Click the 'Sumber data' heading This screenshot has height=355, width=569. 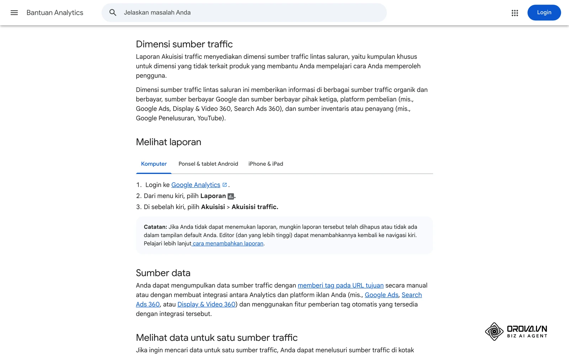click(163, 273)
